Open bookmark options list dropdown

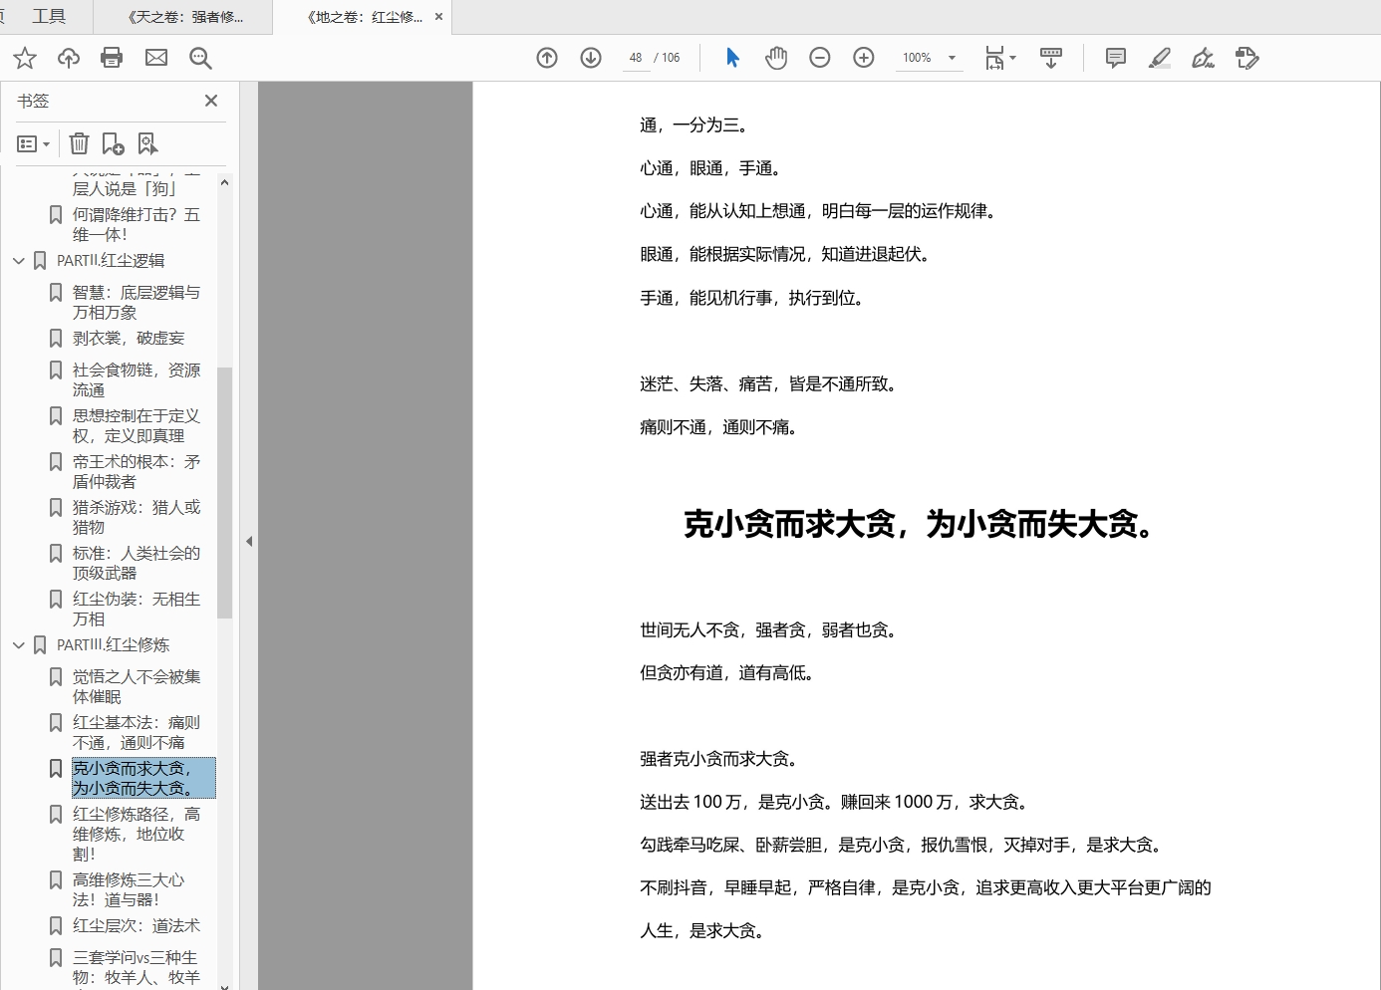(x=33, y=144)
